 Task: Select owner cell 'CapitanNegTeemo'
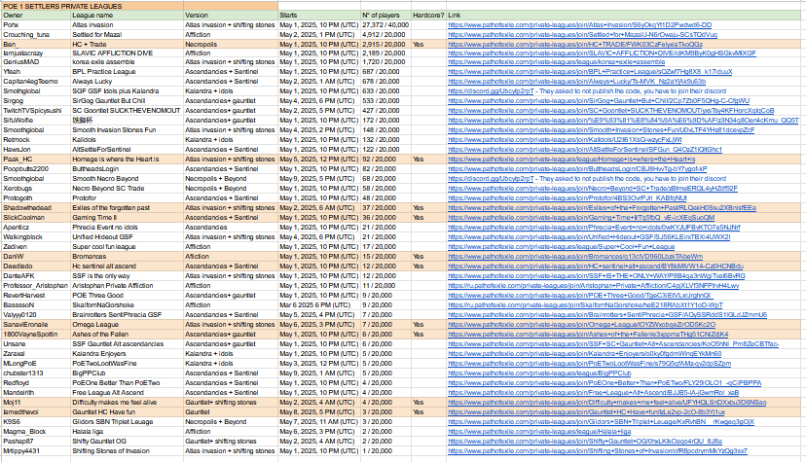tap(35, 81)
